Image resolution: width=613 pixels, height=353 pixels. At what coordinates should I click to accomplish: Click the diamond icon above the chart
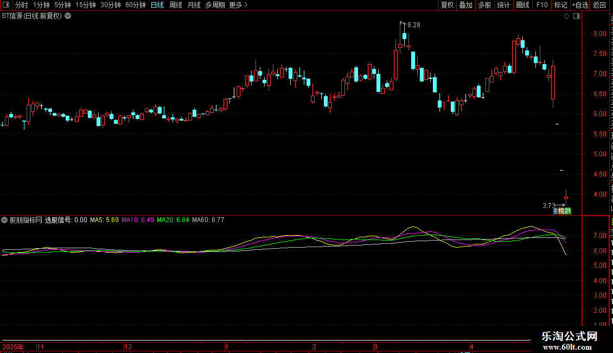566,16
